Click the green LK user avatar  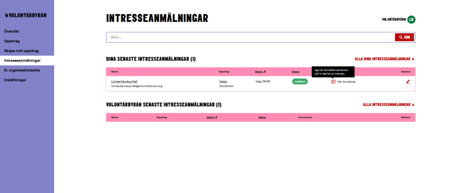(411, 19)
